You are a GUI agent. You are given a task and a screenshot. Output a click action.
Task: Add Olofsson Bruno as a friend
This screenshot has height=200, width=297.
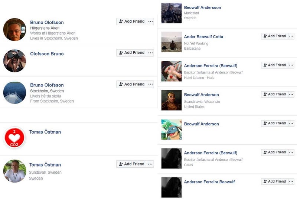coord(132,53)
